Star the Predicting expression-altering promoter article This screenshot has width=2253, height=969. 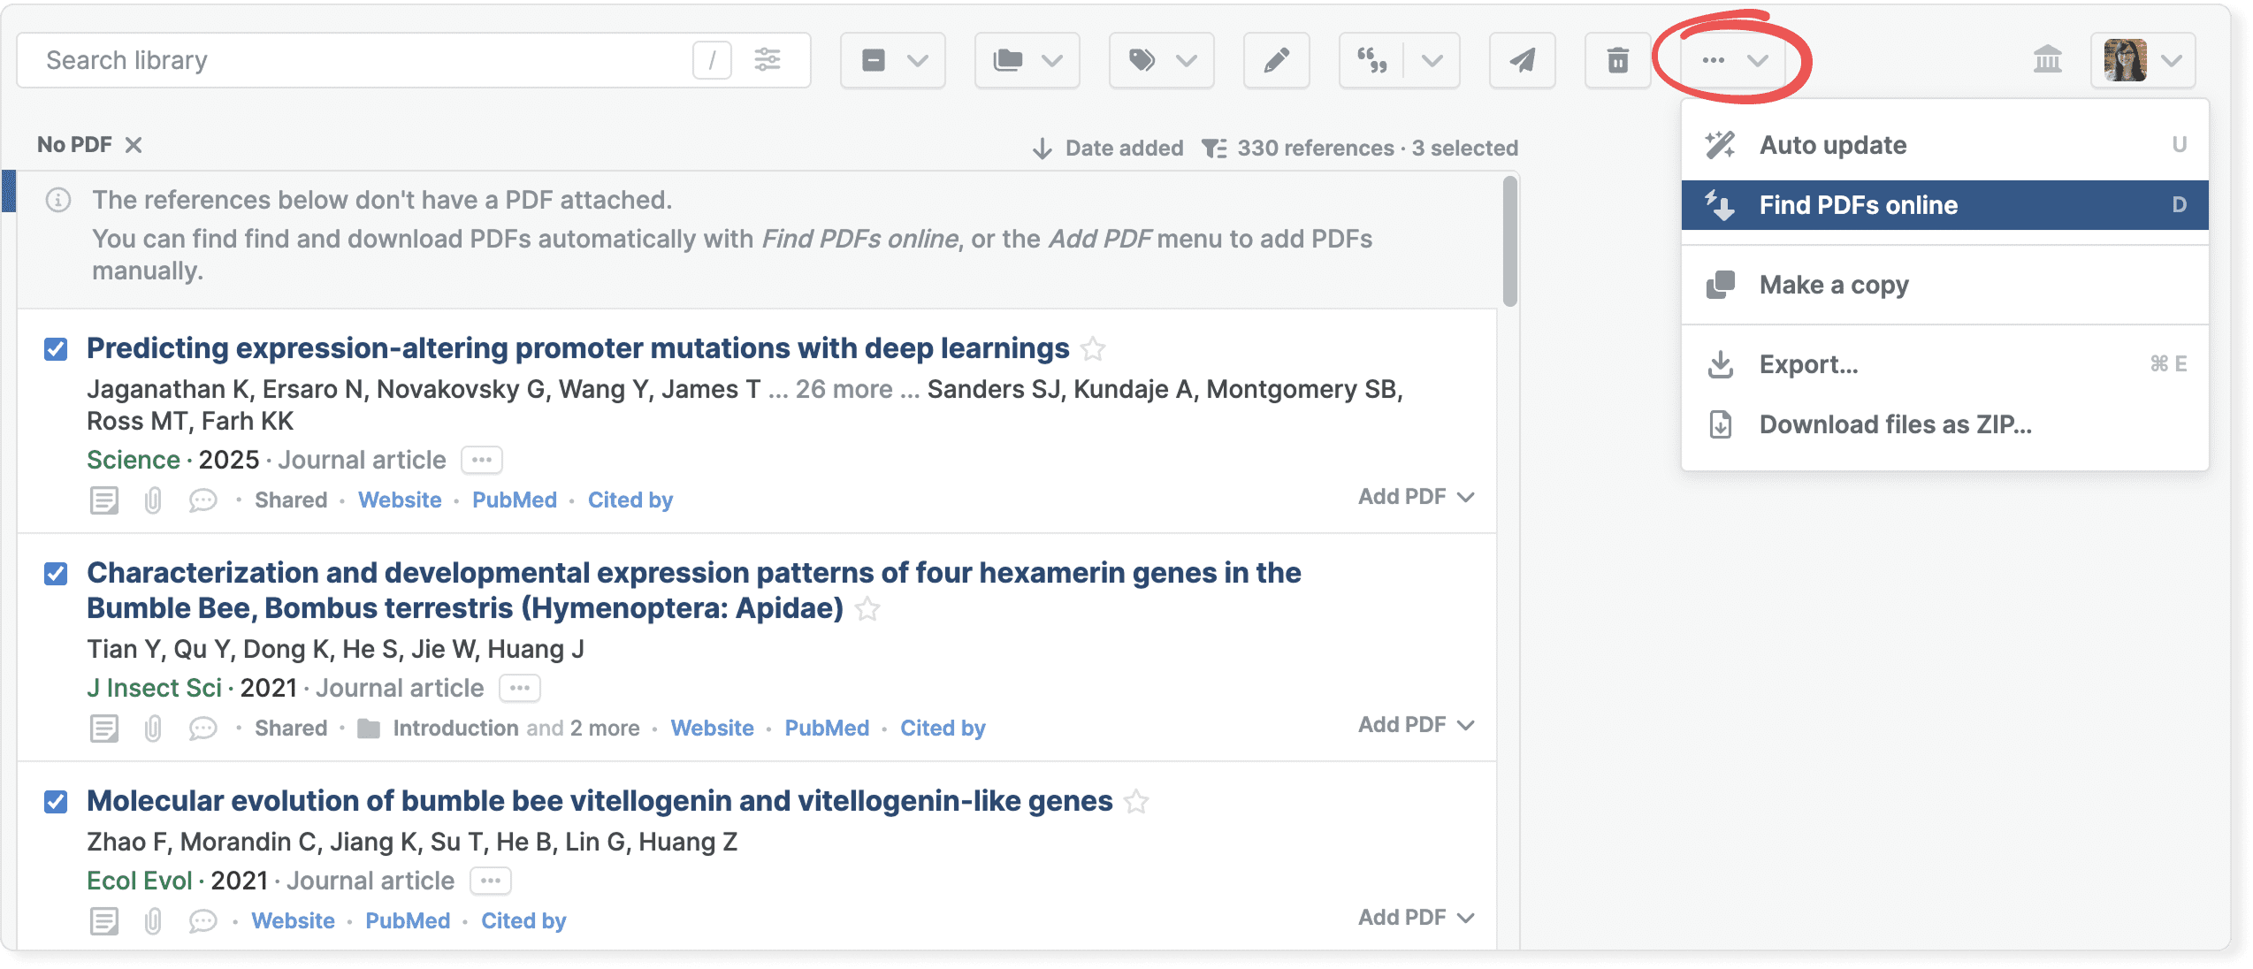click(1093, 349)
